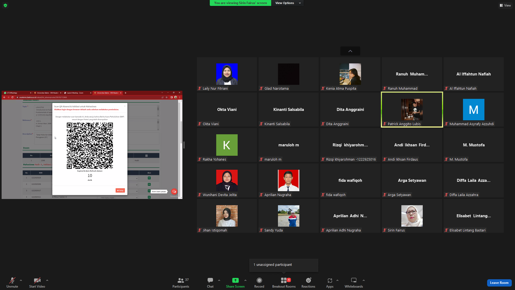
Task: Select the WhatsApp browser tab in shared screen
Action: [x=18, y=93]
